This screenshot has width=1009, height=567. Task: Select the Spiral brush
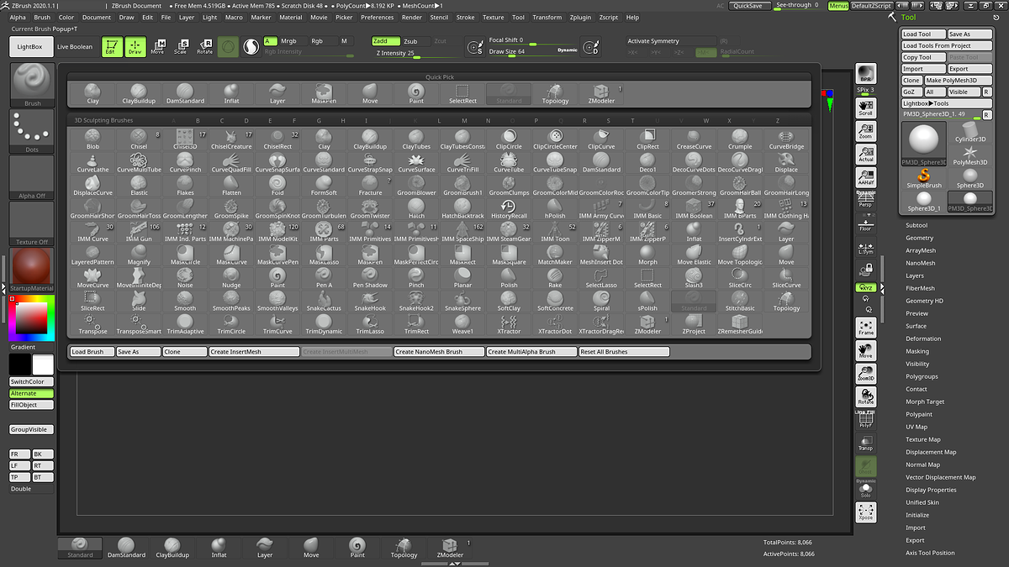pos(601,302)
